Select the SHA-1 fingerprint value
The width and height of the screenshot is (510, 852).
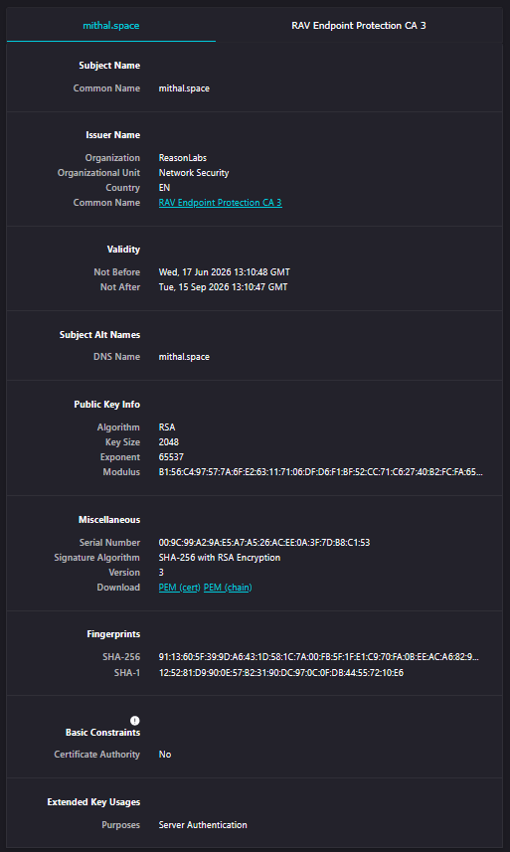tap(280, 673)
